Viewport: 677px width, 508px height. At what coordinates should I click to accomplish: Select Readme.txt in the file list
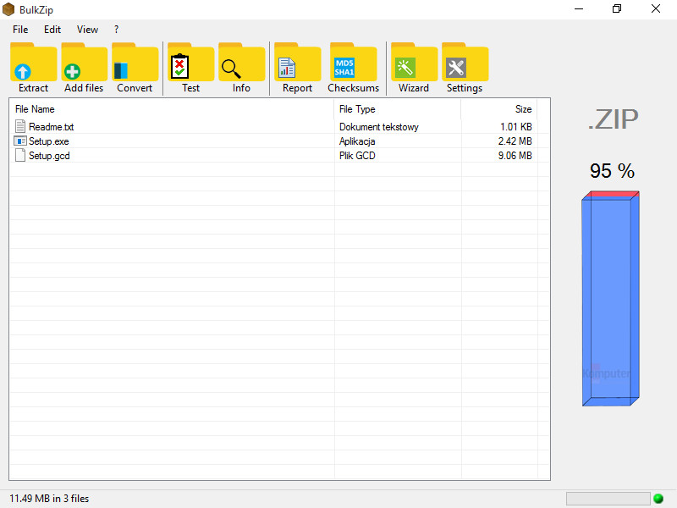[51, 127]
